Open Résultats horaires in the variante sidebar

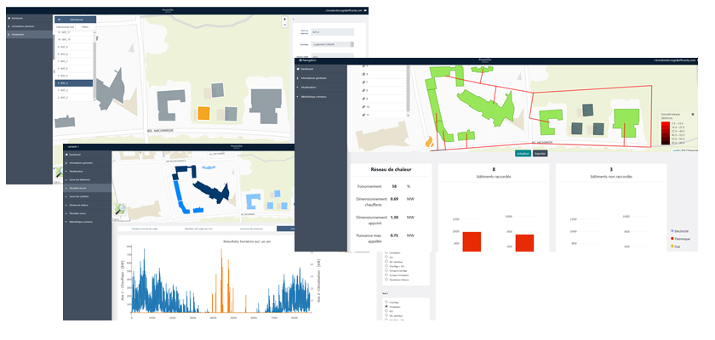tap(86, 186)
